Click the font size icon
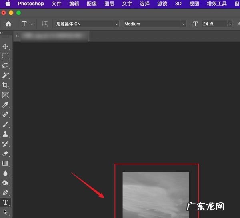Viewport: 240px width, 218px height. pyautogui.click(x=195, y=24)
